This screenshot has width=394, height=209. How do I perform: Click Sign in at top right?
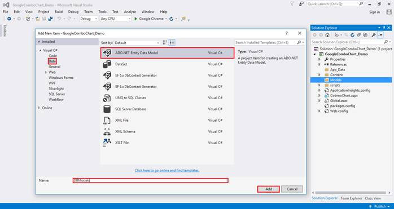(x=374, y=12)
